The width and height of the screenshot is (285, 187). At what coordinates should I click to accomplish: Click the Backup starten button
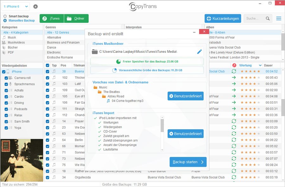[x=188, y=162]
